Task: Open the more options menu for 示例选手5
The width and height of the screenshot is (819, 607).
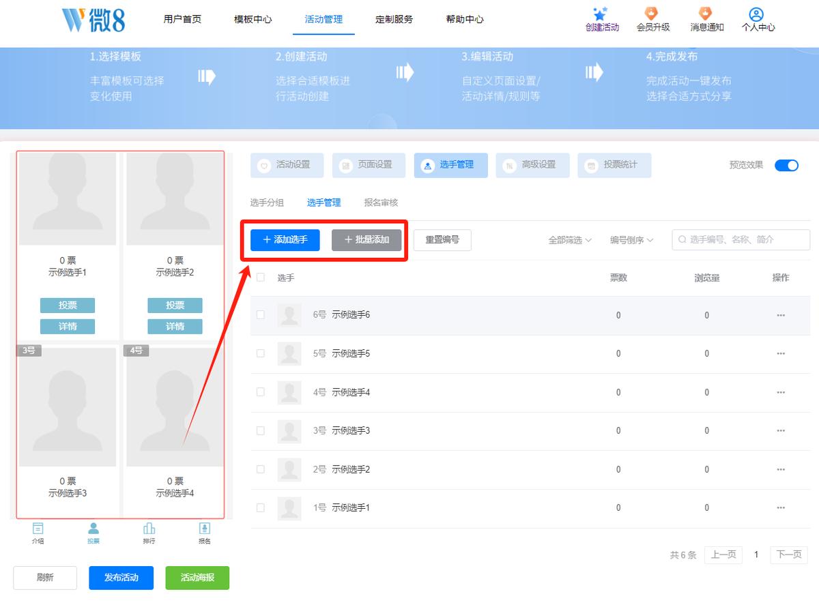Action: pyautogui.click(x=781, y=353)
